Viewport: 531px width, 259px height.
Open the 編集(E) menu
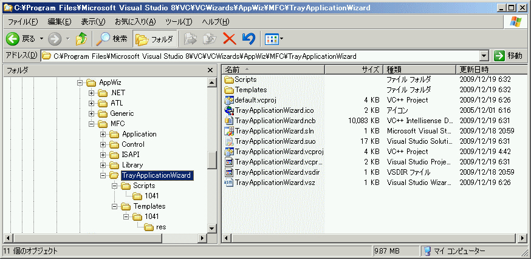(x=60, y=22)
